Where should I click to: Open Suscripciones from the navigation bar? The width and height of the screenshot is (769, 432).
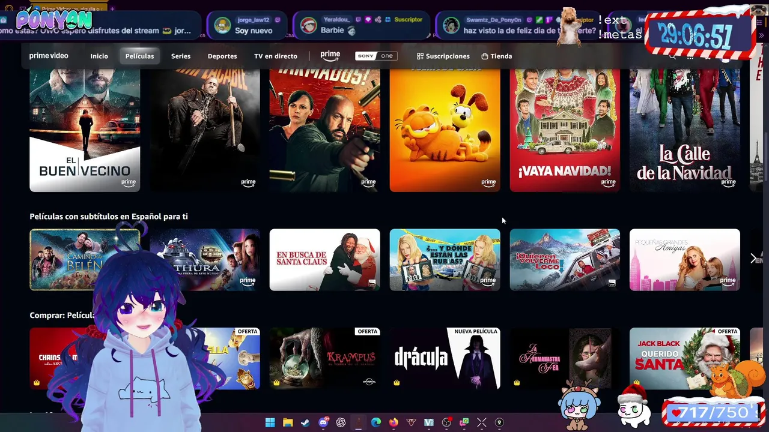443,56
